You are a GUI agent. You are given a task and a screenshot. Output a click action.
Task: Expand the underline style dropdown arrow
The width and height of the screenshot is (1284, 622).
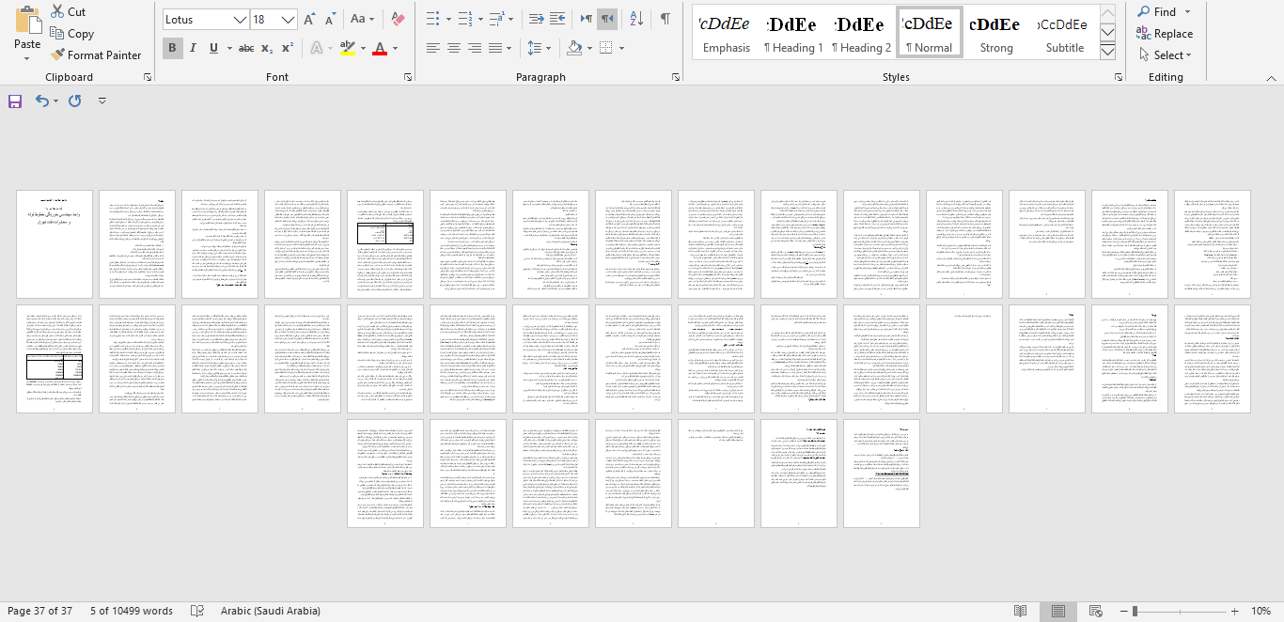(228, 48)
